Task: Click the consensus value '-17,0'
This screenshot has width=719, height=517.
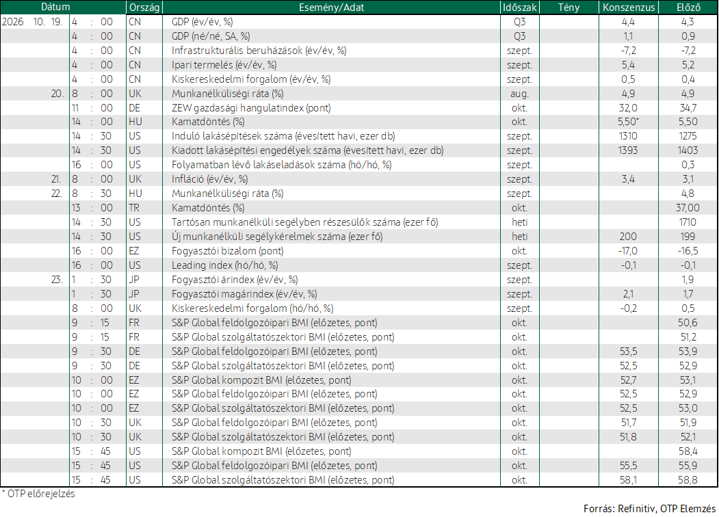Action: (628, 251)
